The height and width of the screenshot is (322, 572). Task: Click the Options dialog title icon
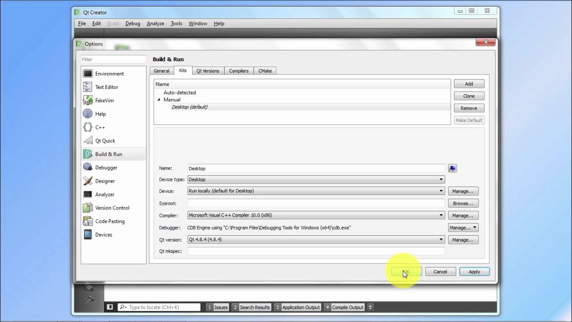point(79,44)
